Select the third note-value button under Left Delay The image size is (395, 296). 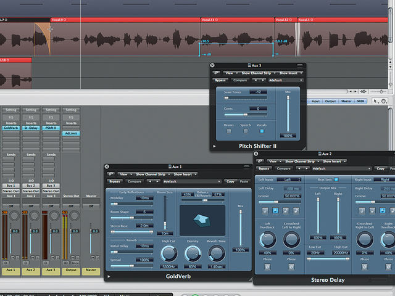pyautogui.click(x=286, y=211)
